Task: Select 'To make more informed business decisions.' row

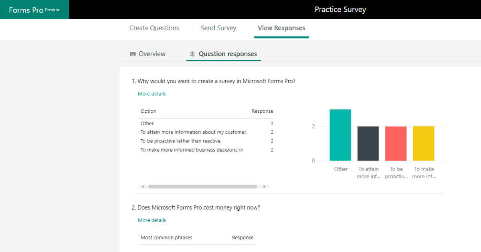Action: [x=206, y=150]
